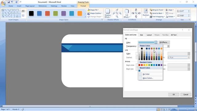Pick black swatch in Theme Colors
This screenshot has width=197, height=111.
(x=142, y=49)
